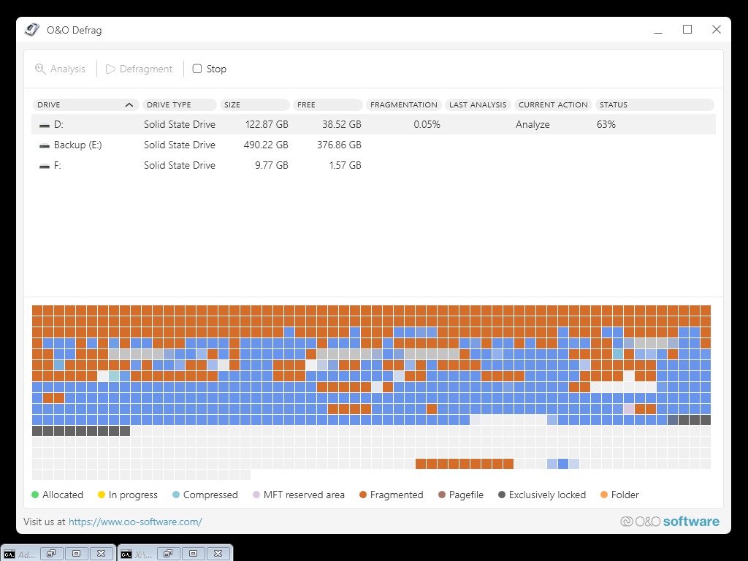
Task: Maximize the X:\... console window
Action: tap(193, 554)
